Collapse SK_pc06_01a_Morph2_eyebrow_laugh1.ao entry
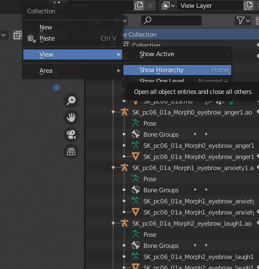 click(113, 223)
